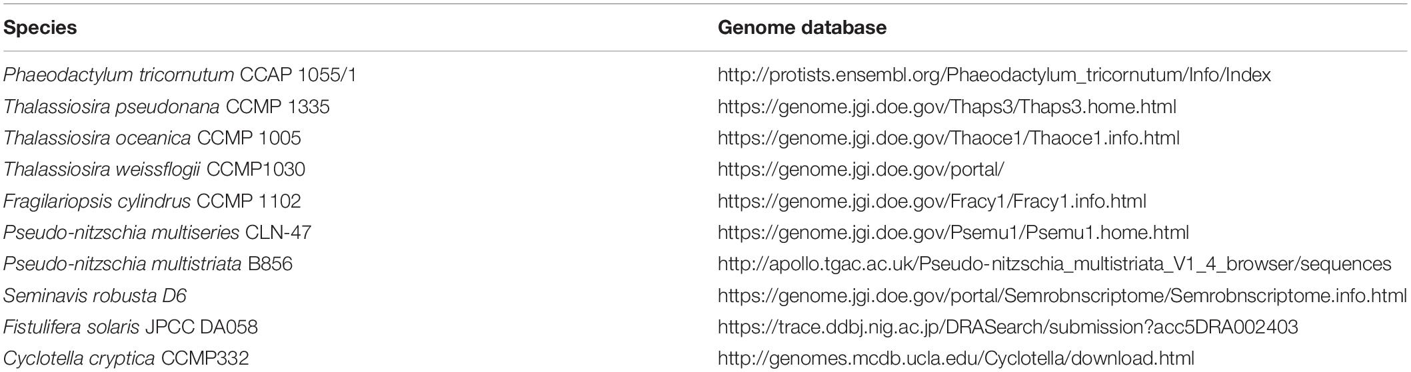
Task: Select the Genome database column header
Action: coord(802,28)
